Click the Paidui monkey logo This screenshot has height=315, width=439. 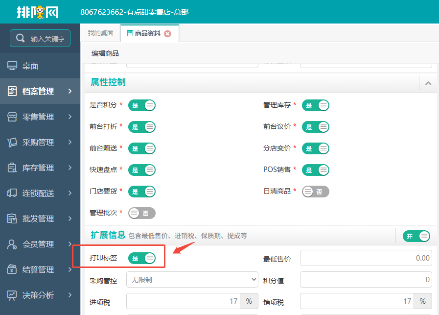pyautogui.click(x=38, y=12)
